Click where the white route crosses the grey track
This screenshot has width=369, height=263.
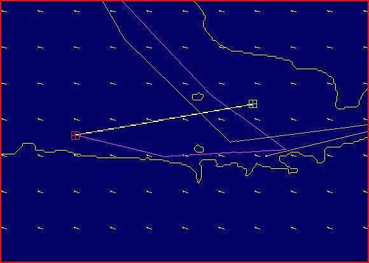pyautogui.click(x=200, y=114)
